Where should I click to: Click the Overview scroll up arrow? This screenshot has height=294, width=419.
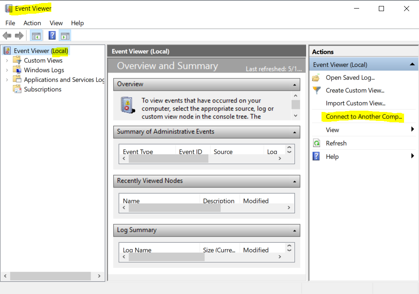(x=295, y=96)
